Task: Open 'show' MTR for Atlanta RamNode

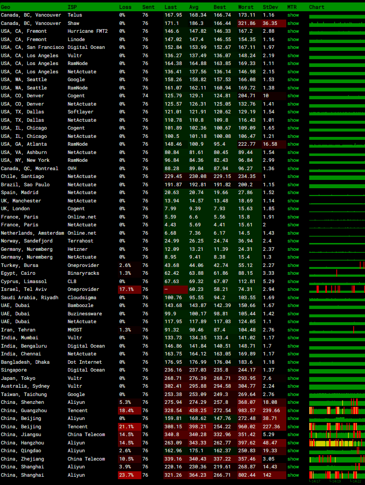Action: (293, 144)
